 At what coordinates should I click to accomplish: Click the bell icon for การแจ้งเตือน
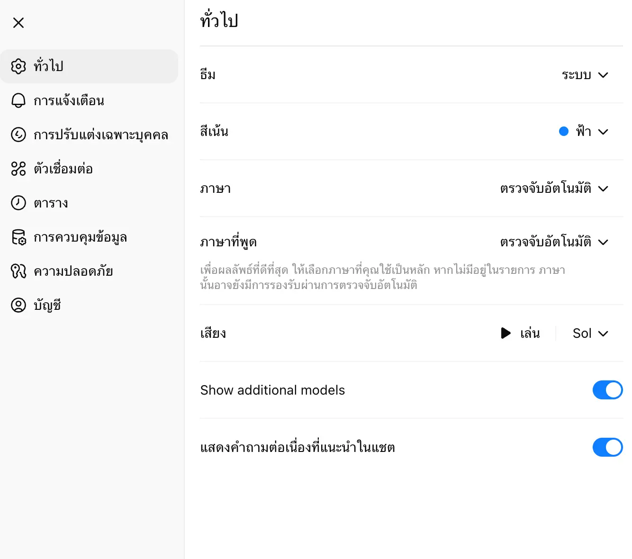point(18,100)
